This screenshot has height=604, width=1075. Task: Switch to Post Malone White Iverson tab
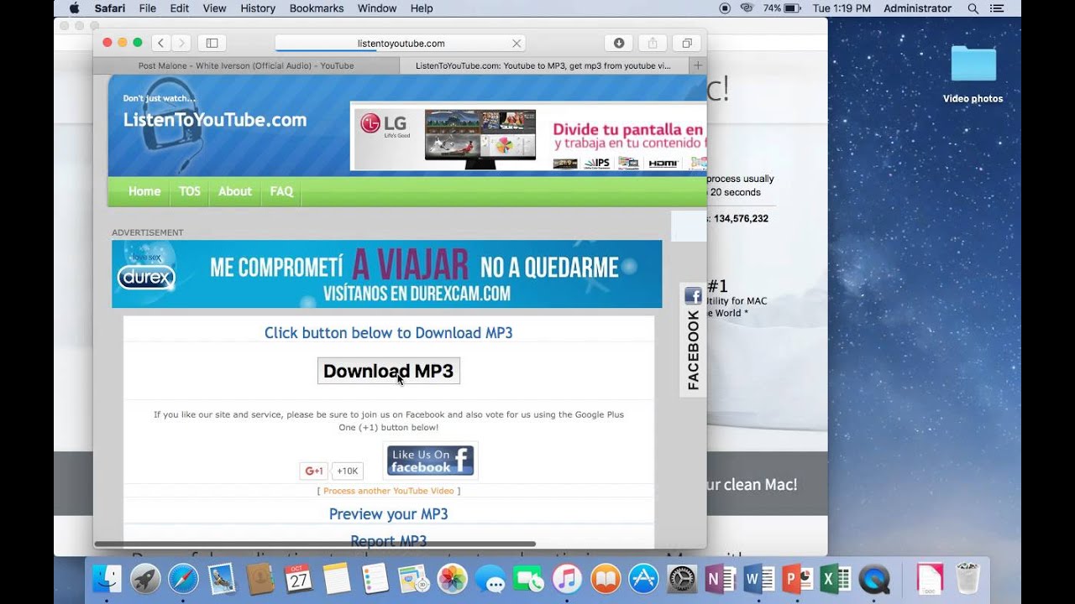coord(246,65)
